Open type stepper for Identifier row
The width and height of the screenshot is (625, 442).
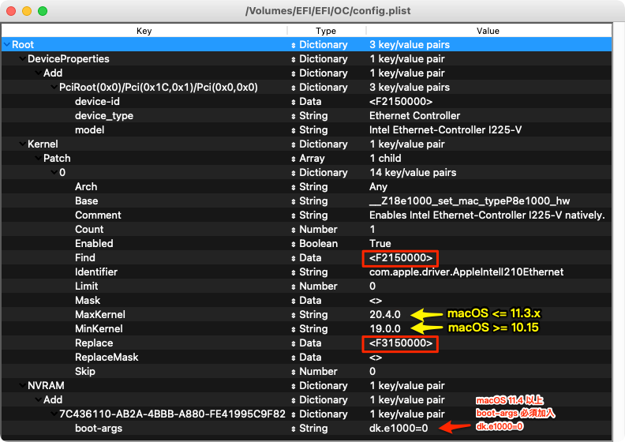coord(294,272)
